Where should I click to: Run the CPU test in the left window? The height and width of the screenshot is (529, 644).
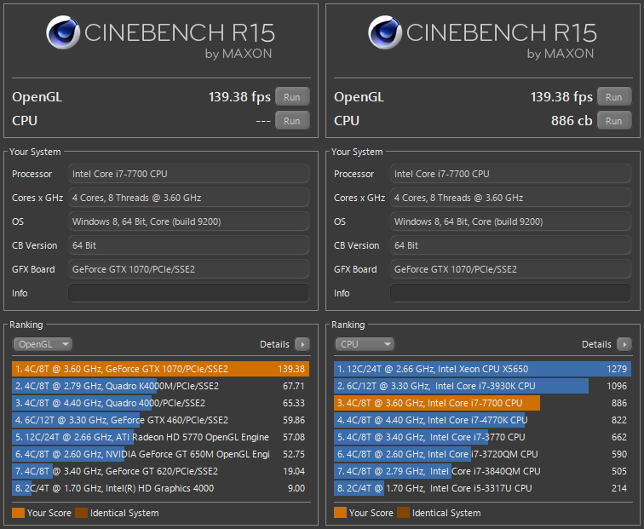pos(292,121)
